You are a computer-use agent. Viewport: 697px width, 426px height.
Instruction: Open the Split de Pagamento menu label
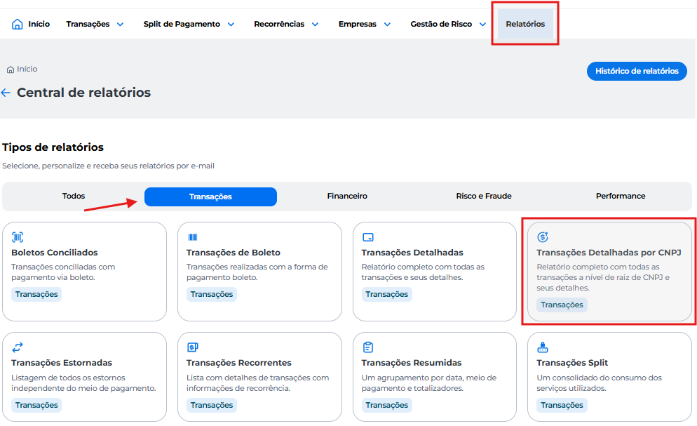[x=182, y=24]
